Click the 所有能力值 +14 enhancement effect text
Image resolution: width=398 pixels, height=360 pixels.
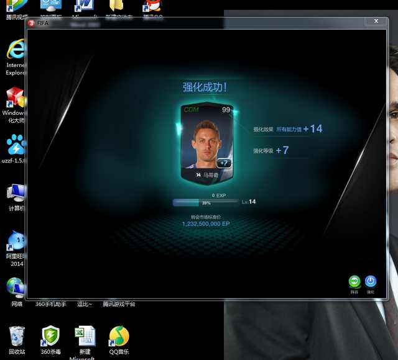[300, 128]
